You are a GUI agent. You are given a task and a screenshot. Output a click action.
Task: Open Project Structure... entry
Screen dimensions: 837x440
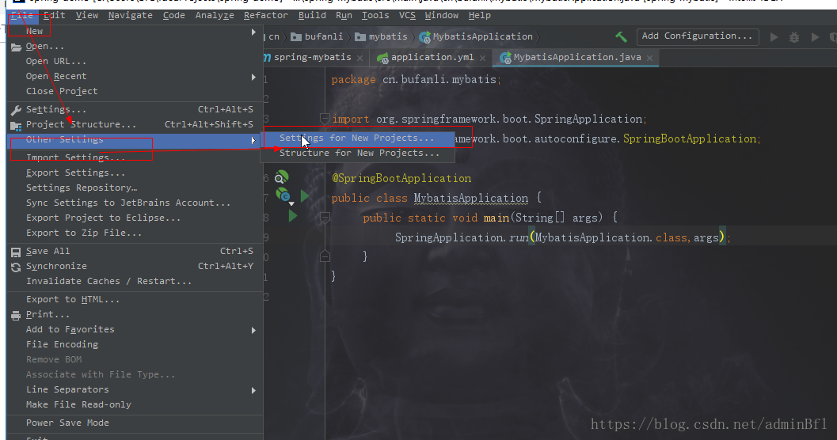point(135,124)
